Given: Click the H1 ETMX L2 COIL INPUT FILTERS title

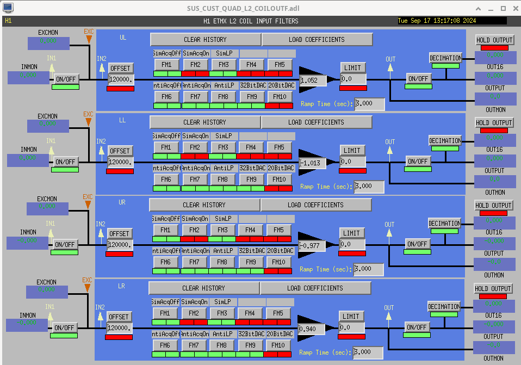Looking at the screenshot, I should (x=251, y=21).
